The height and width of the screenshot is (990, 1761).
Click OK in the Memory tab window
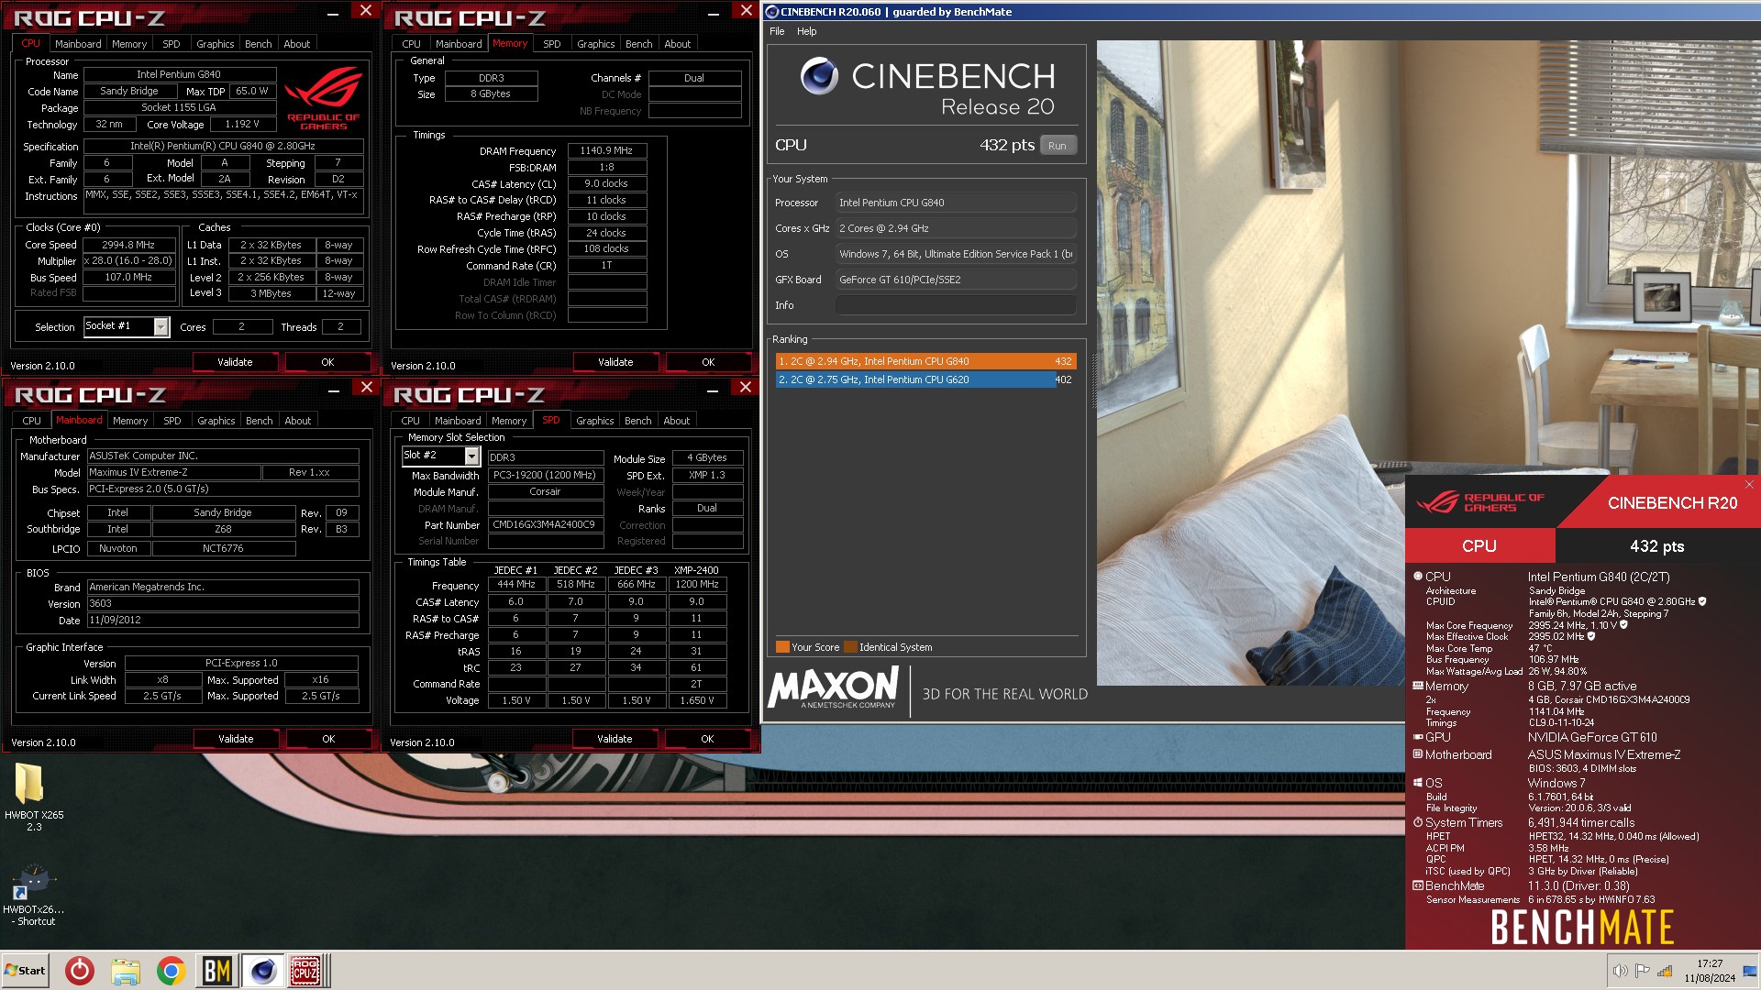708,362
